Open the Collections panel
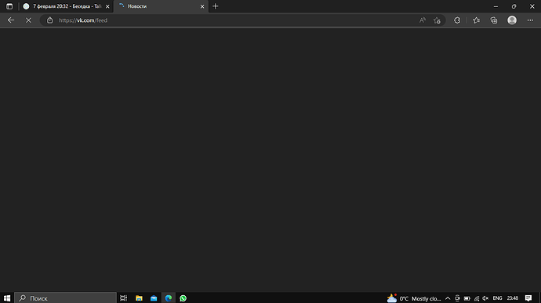The width and height of the screenshot is (541, 303). coord(494,20)
